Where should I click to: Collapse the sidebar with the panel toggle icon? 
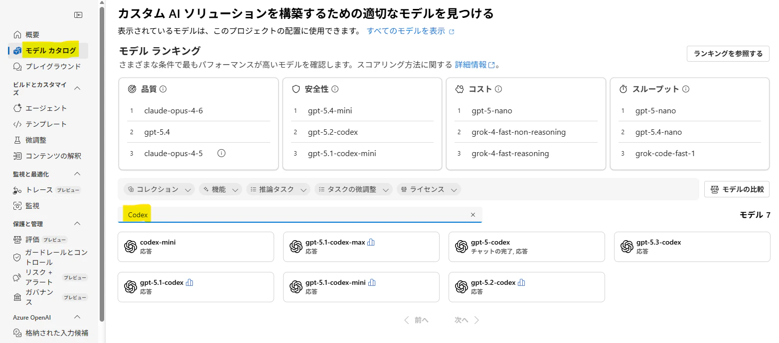pos(78,15)
